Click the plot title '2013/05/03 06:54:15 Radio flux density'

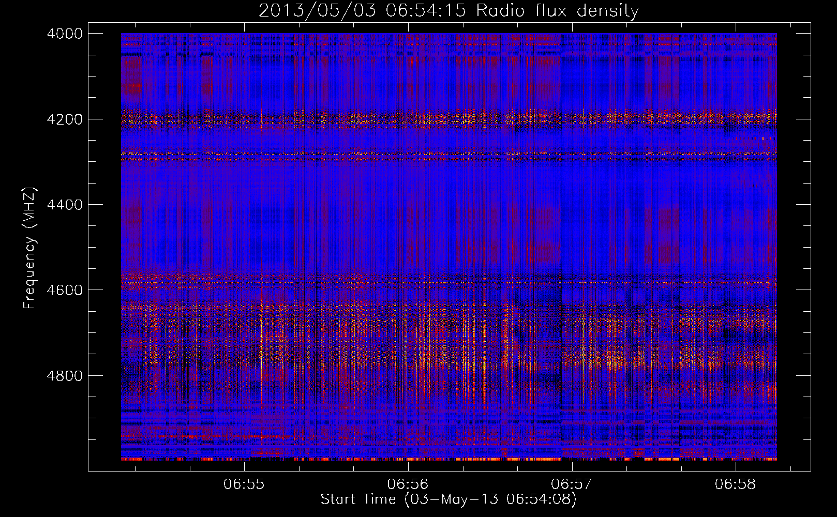(449, 11)
